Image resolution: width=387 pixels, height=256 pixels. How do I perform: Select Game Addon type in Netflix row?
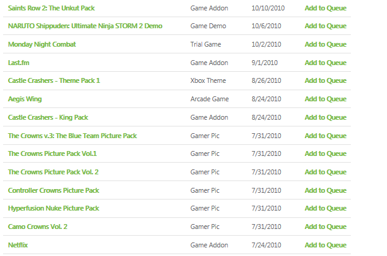(x=209, y=245)
